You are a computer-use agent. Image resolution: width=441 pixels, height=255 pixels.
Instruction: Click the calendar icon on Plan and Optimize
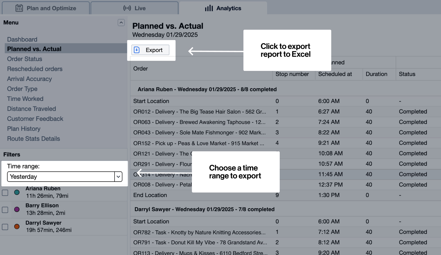[19, 8]
